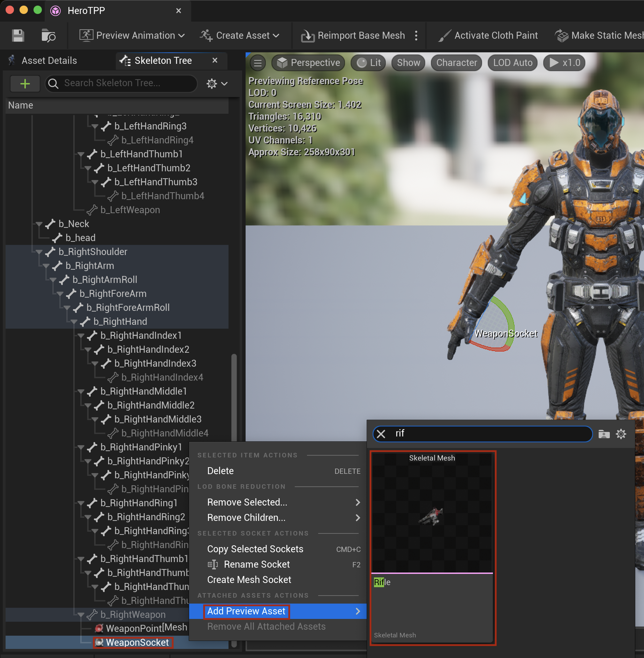Select b_LeftHandThumb4 bone
This screenshot has width=644, height=658.
(x=163, y=196)
